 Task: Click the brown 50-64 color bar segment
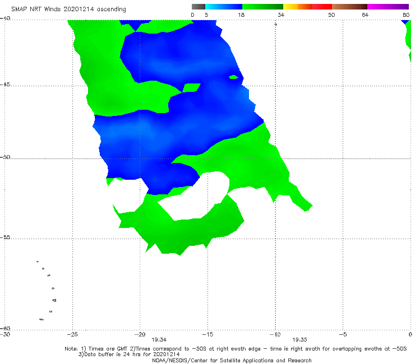(349, 7)
